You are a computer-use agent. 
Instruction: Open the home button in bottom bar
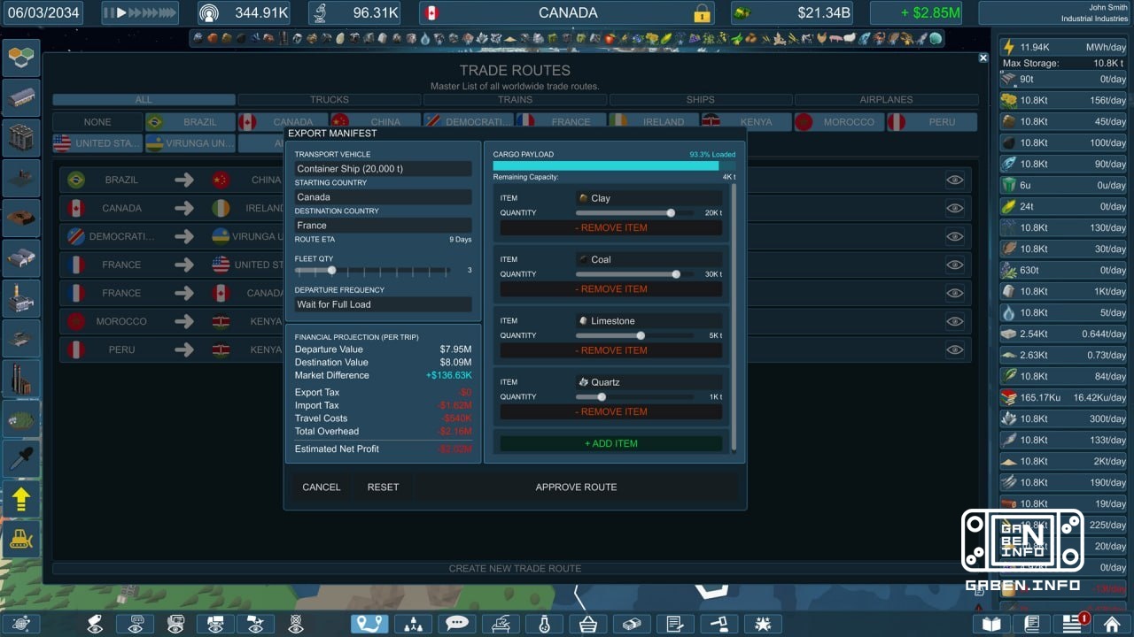(x=1112, y=624)
